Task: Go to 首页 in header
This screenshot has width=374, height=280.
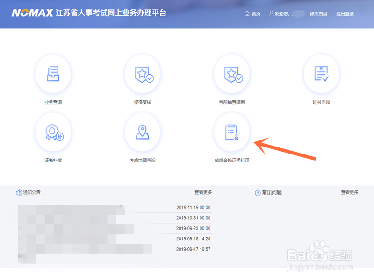Action: coord(256,14)
